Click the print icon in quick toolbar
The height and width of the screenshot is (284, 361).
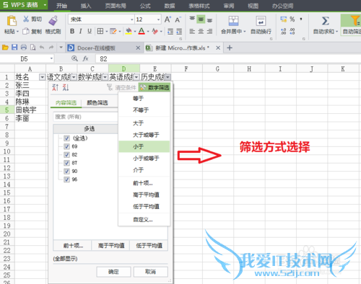(x=24, y=48)
